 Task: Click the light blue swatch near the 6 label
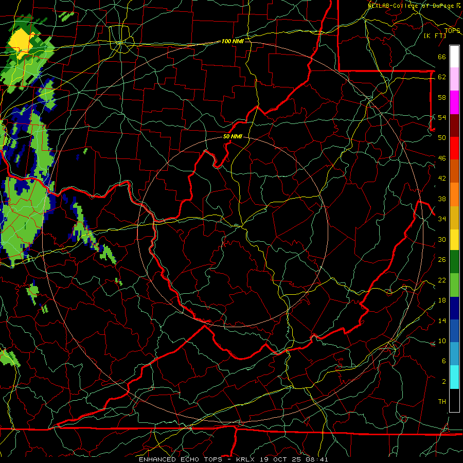454,354
